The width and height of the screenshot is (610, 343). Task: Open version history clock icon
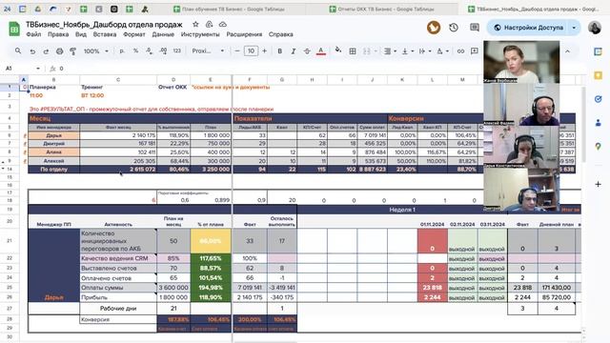point(454,28)
